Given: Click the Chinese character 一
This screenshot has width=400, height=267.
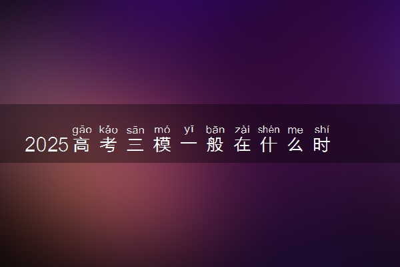Looking at the screenshot, I should pos(189,144).
